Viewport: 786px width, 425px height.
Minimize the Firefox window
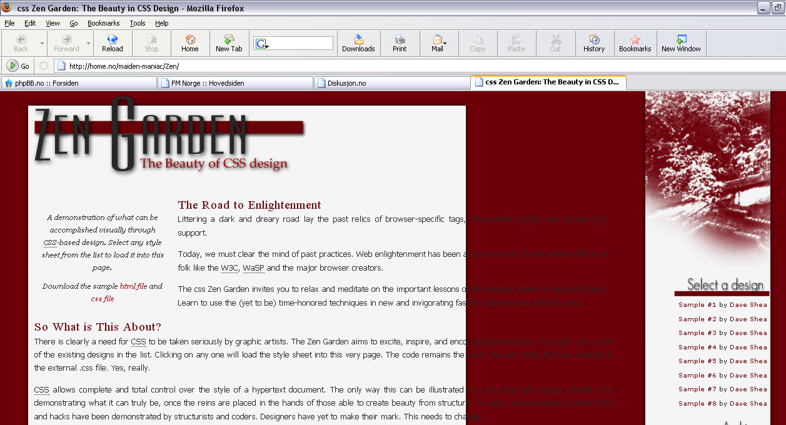[763, 8]
